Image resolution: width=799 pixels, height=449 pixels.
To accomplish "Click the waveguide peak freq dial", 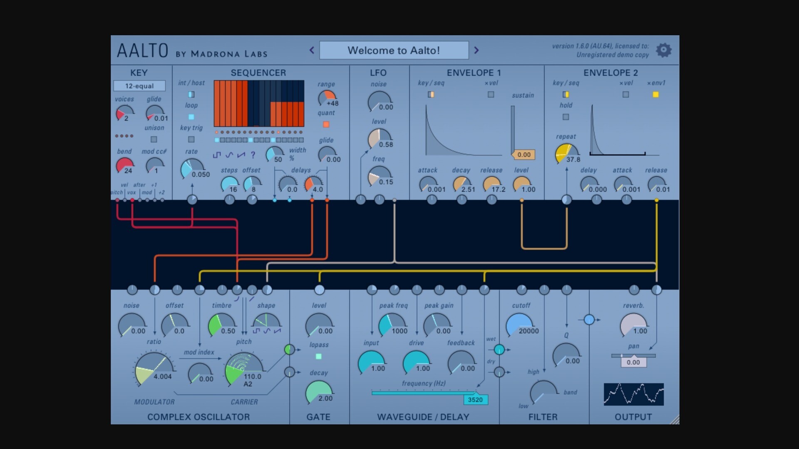I will coord(392,325).
